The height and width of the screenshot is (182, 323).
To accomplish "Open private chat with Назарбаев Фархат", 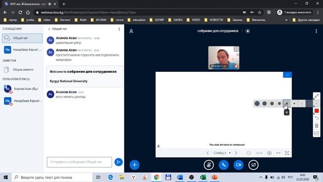I will 22,50.
